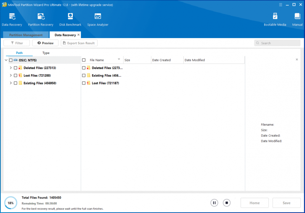This screenshot has height=213, width=305.
Task: Collapse the OS(C: NTFS) drive node
Action: [x=6, y=60]
